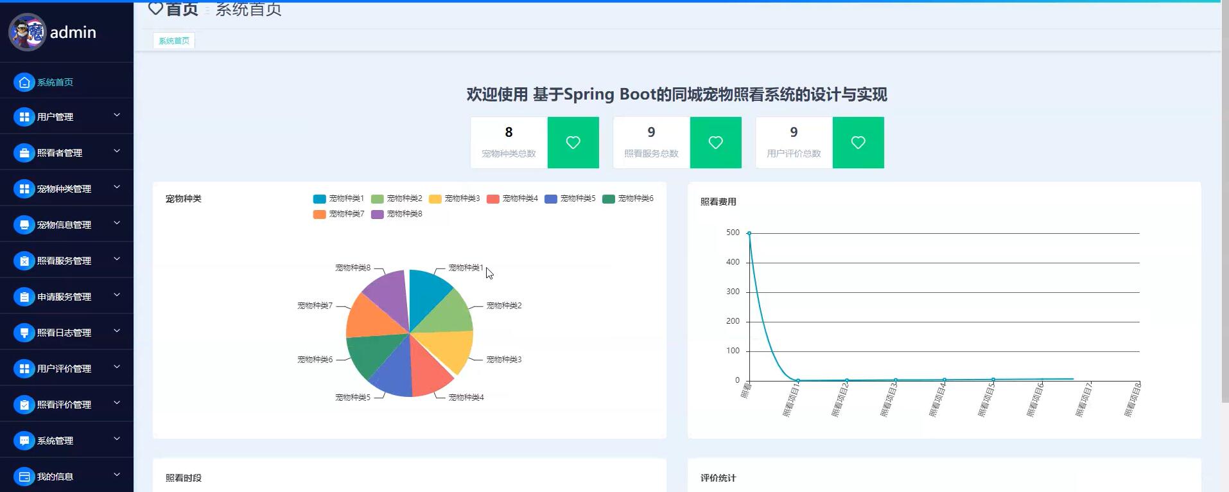Screen dimensions: 1229x492
Task: Click heart icon on 宠物种类总数 card
Action: point(573,143)
